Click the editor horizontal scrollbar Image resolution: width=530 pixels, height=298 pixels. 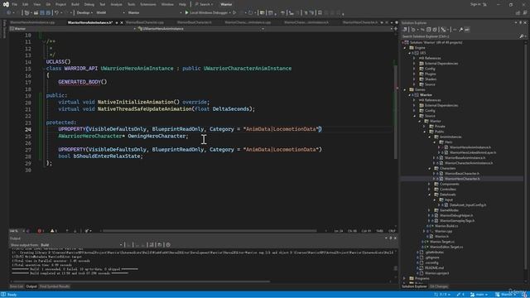210,231
